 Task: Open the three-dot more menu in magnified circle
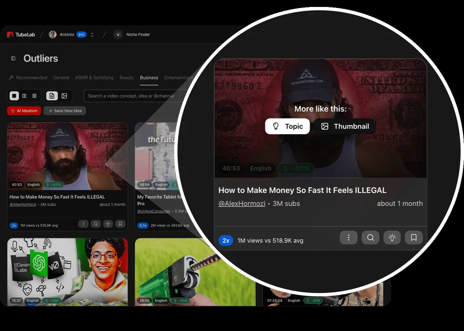348,238
